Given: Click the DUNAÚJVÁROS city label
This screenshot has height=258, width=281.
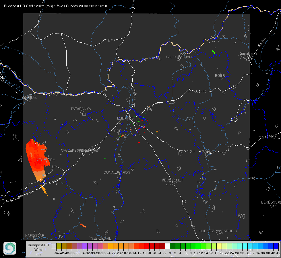Looking at the screenshot, I should pyautogui.click(x=117, y=172).
